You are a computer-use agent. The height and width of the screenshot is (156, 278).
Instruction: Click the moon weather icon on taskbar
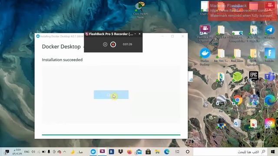pyautogui.click(x=73, y=152)
